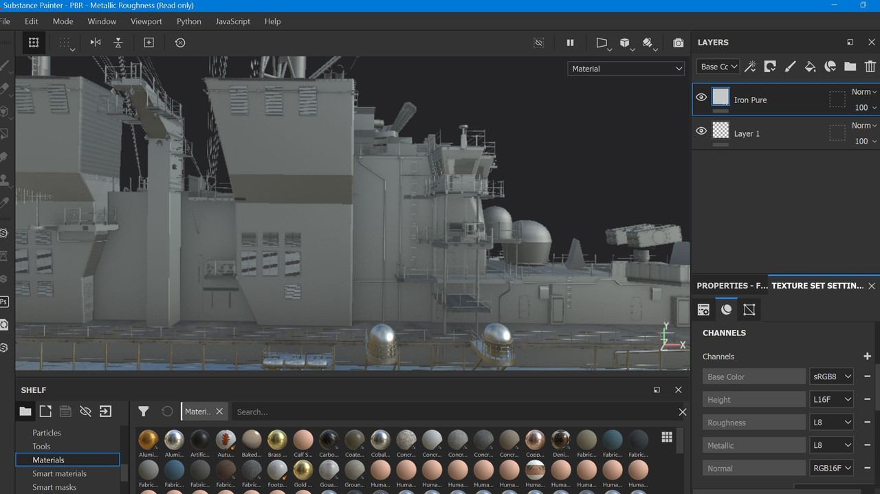Switch to the Texture Set Settings tab
This screenshot has width=880, height=494.
(x=817, y=286)
